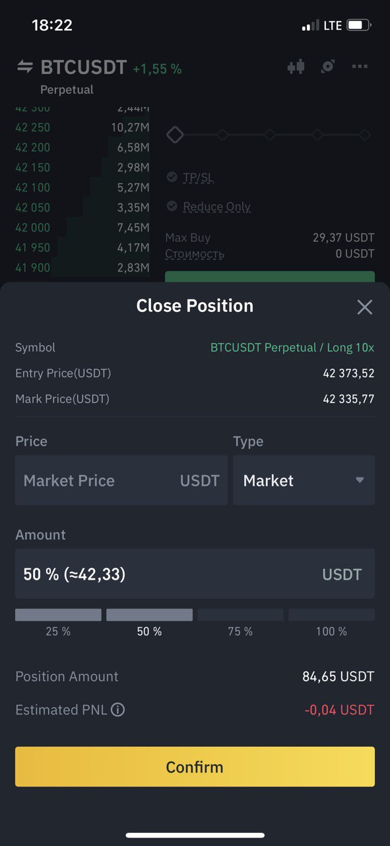Tap the Amount field showing 50 %
This screenshot has height=846, width=390.
(195, 574)
